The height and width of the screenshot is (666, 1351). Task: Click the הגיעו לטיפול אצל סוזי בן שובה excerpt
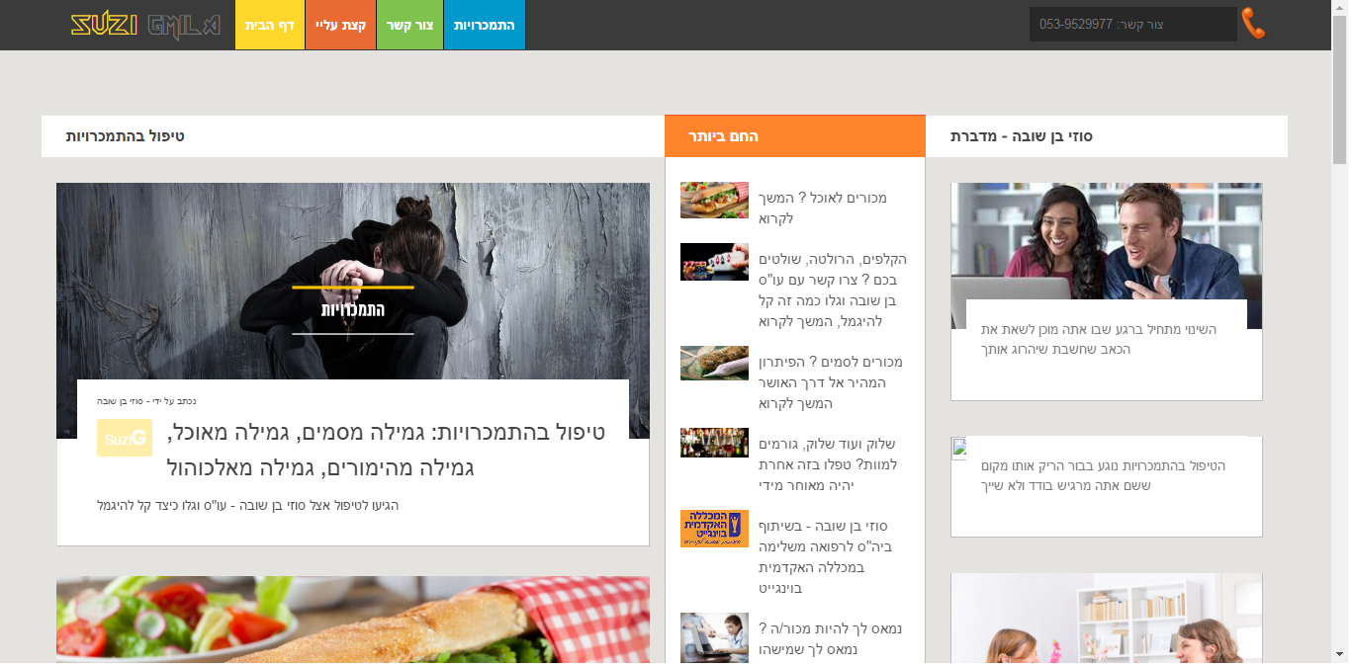point(247,505)
